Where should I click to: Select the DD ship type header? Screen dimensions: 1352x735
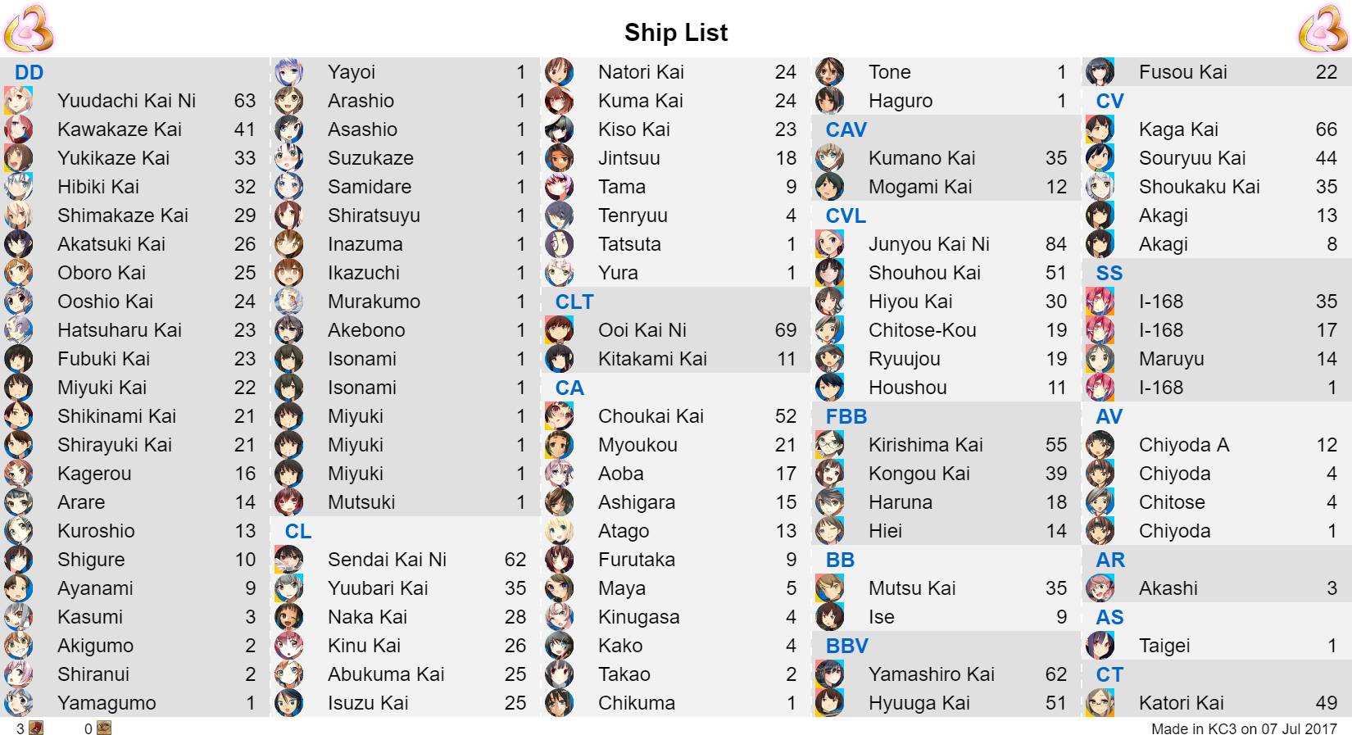tap(29, 72)
